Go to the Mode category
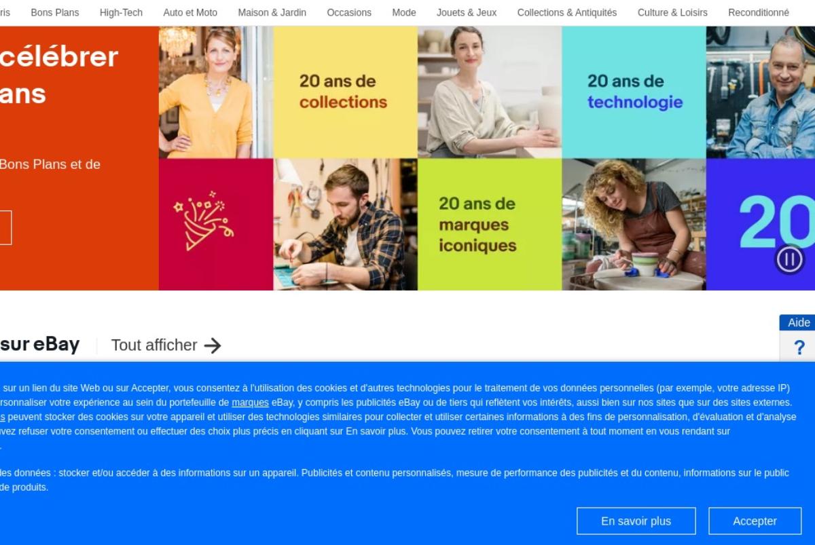The height and width of the screenshot is (545, 815). pos(404,12)
